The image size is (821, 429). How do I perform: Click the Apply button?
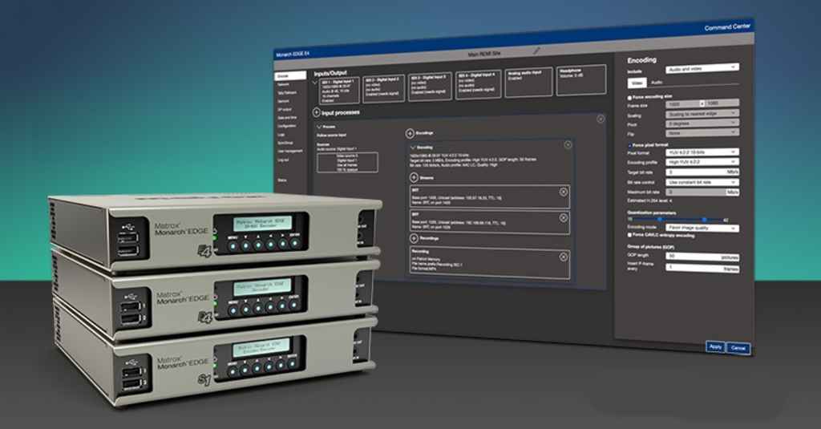(715, 346)
